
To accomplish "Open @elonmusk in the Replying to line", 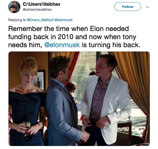I will (x=63, y=20).
